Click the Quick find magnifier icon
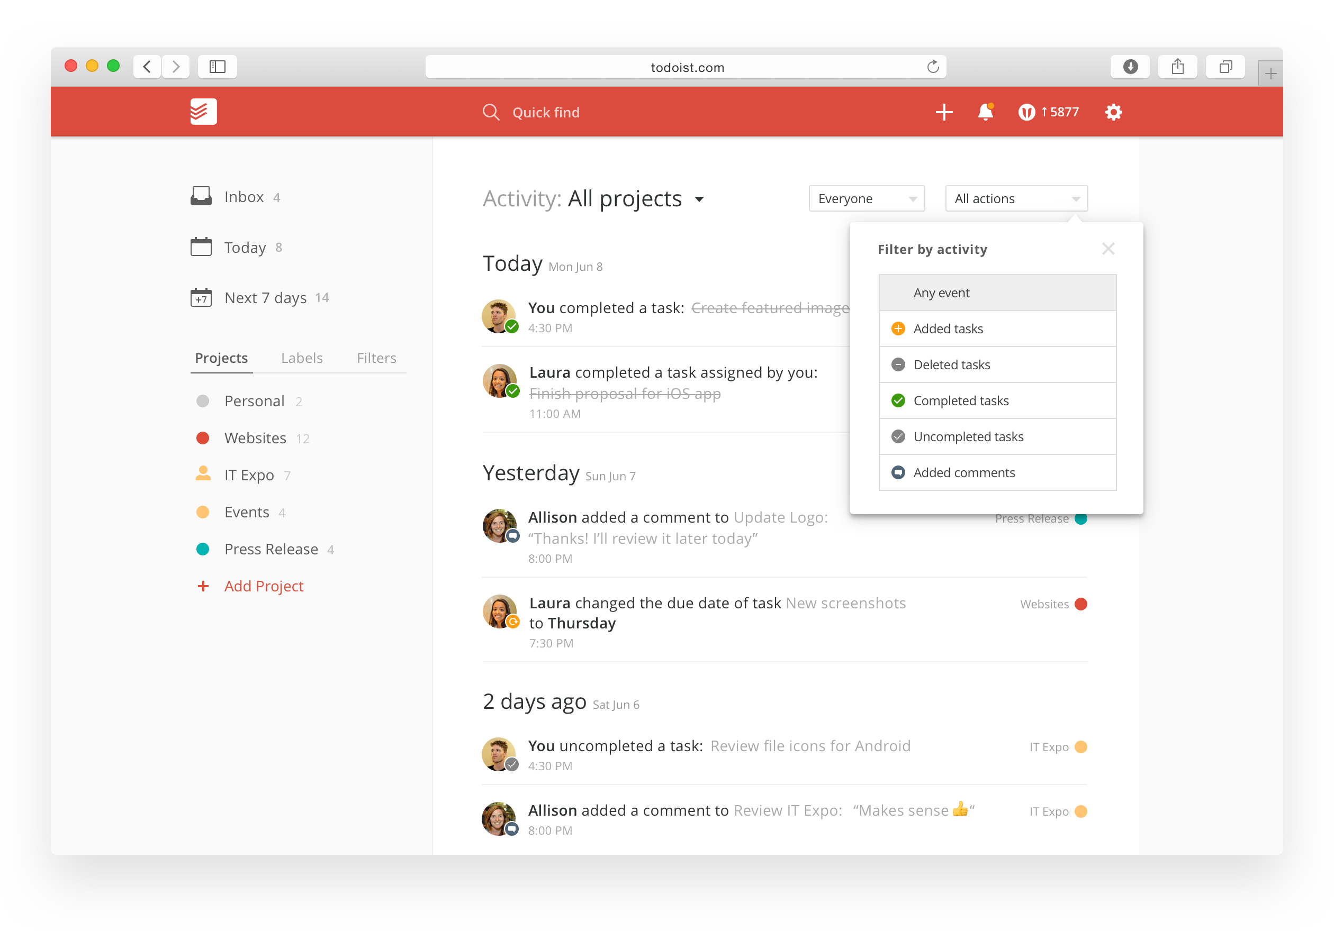The image size is (1334, 931). (x=491, y=112)
